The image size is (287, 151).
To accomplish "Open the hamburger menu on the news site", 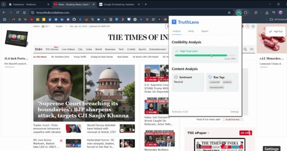I will point(252,49).
